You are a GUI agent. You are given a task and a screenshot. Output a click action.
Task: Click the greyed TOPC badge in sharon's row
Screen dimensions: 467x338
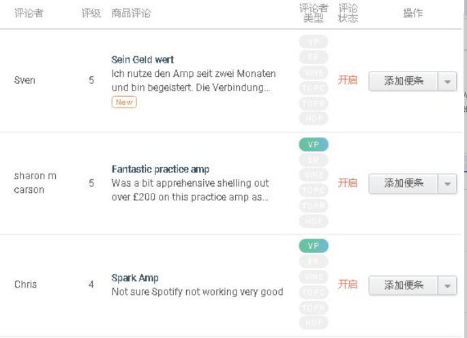coord(314,190)
